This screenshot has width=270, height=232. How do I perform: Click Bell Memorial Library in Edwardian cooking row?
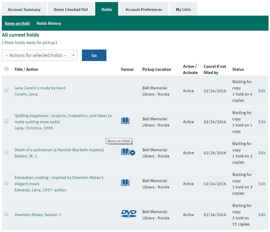coord(156,184)
